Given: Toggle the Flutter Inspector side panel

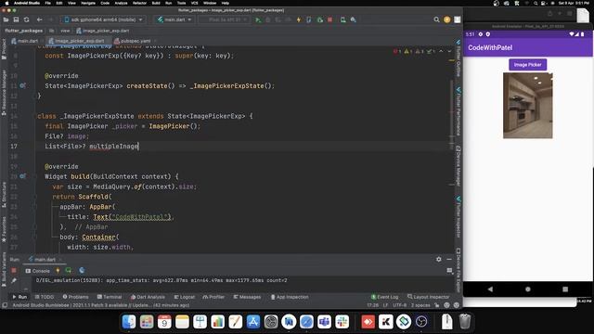Looking at the screenshot, I should pyautogui.click(x=458, y=217).
